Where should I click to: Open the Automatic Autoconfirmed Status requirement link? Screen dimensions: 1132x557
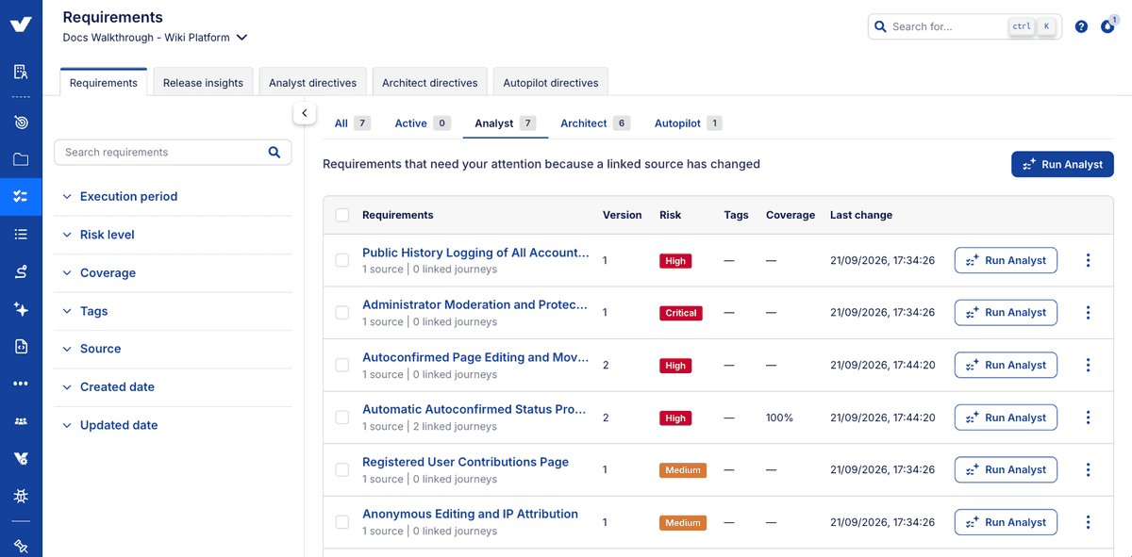(x=474, y=409)
